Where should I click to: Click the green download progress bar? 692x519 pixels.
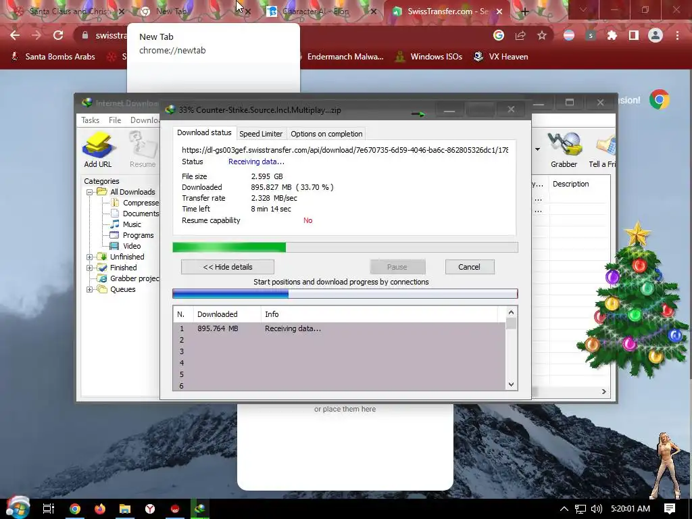(345, 247)
